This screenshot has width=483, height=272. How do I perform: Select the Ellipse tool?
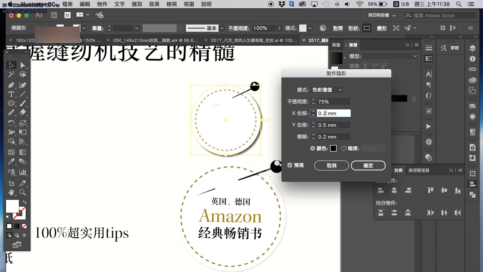pos(11,103)
